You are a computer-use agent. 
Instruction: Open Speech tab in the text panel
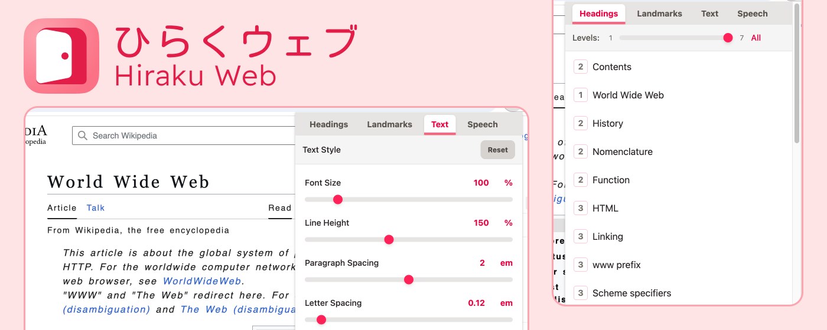coord(483,124)
